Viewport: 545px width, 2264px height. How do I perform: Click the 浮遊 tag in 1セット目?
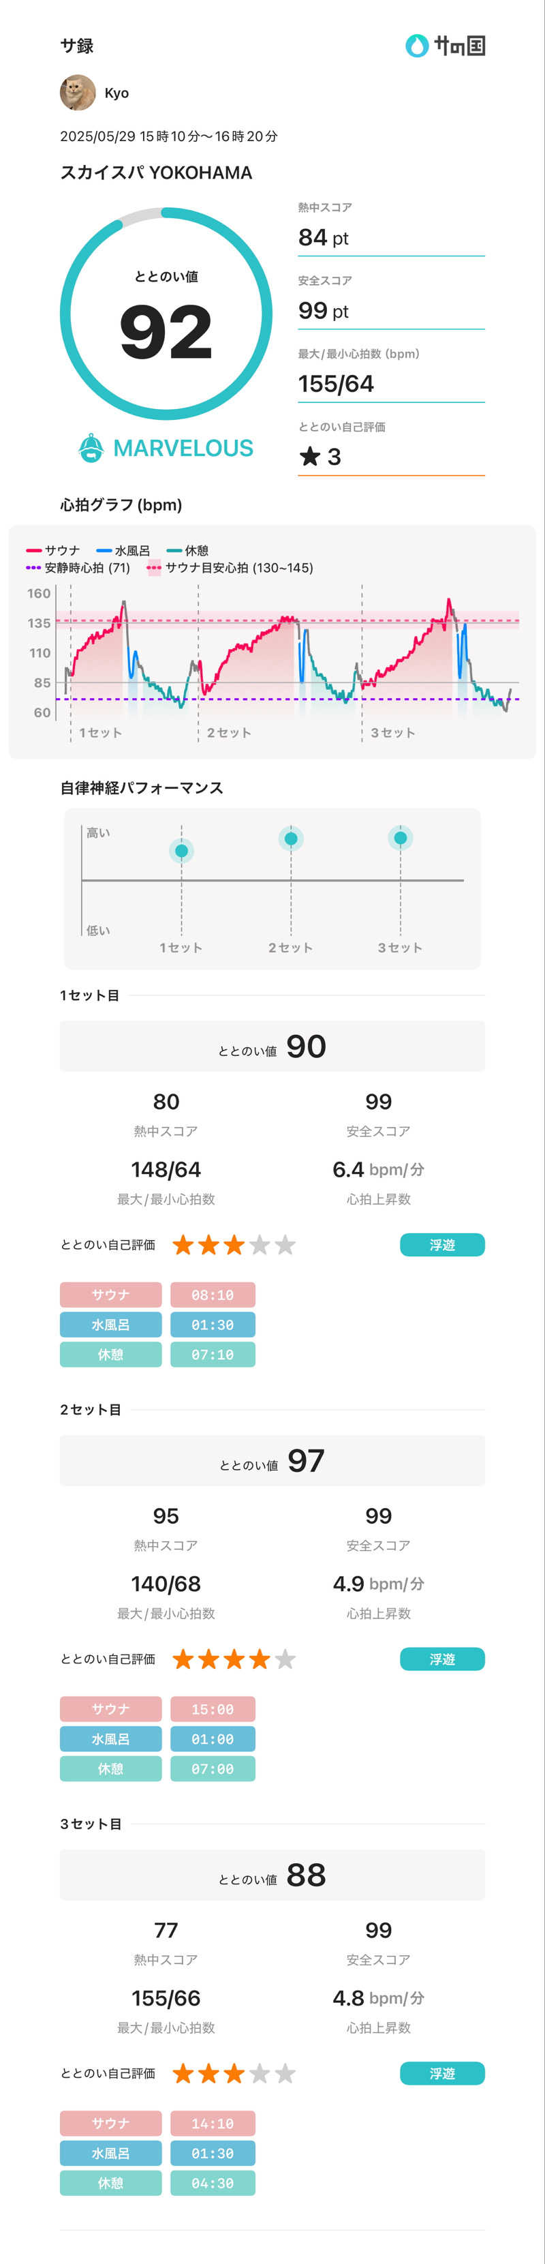pyautogui.click(x=442, y=1245)
